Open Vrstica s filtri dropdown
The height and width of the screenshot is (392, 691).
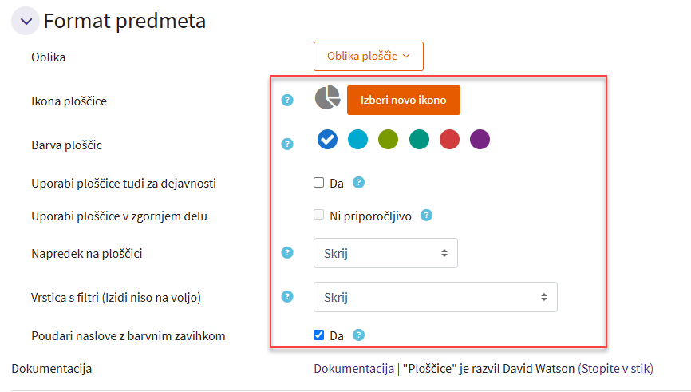click(435, 297)
